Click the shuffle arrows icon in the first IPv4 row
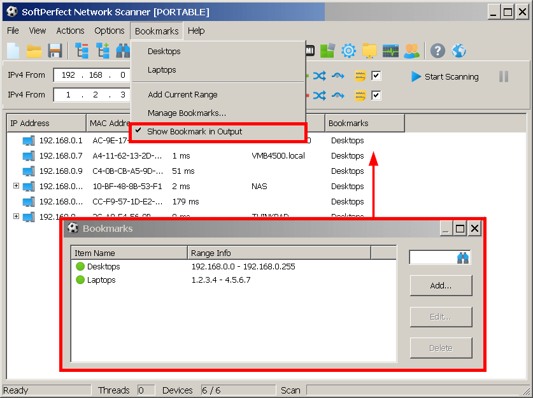Screen dimensions: 533x398 tap(319, 76)
